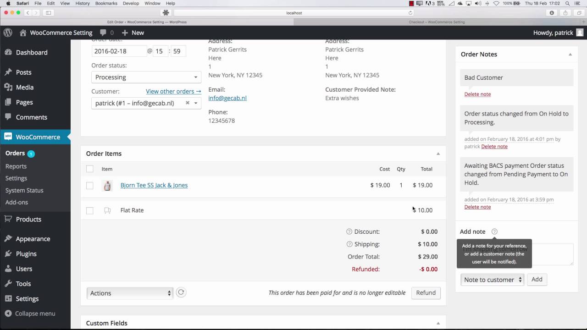This screenshot has width=587, height=330.
Task: Click the help icon beside Shipping
Action: (349, 244)
